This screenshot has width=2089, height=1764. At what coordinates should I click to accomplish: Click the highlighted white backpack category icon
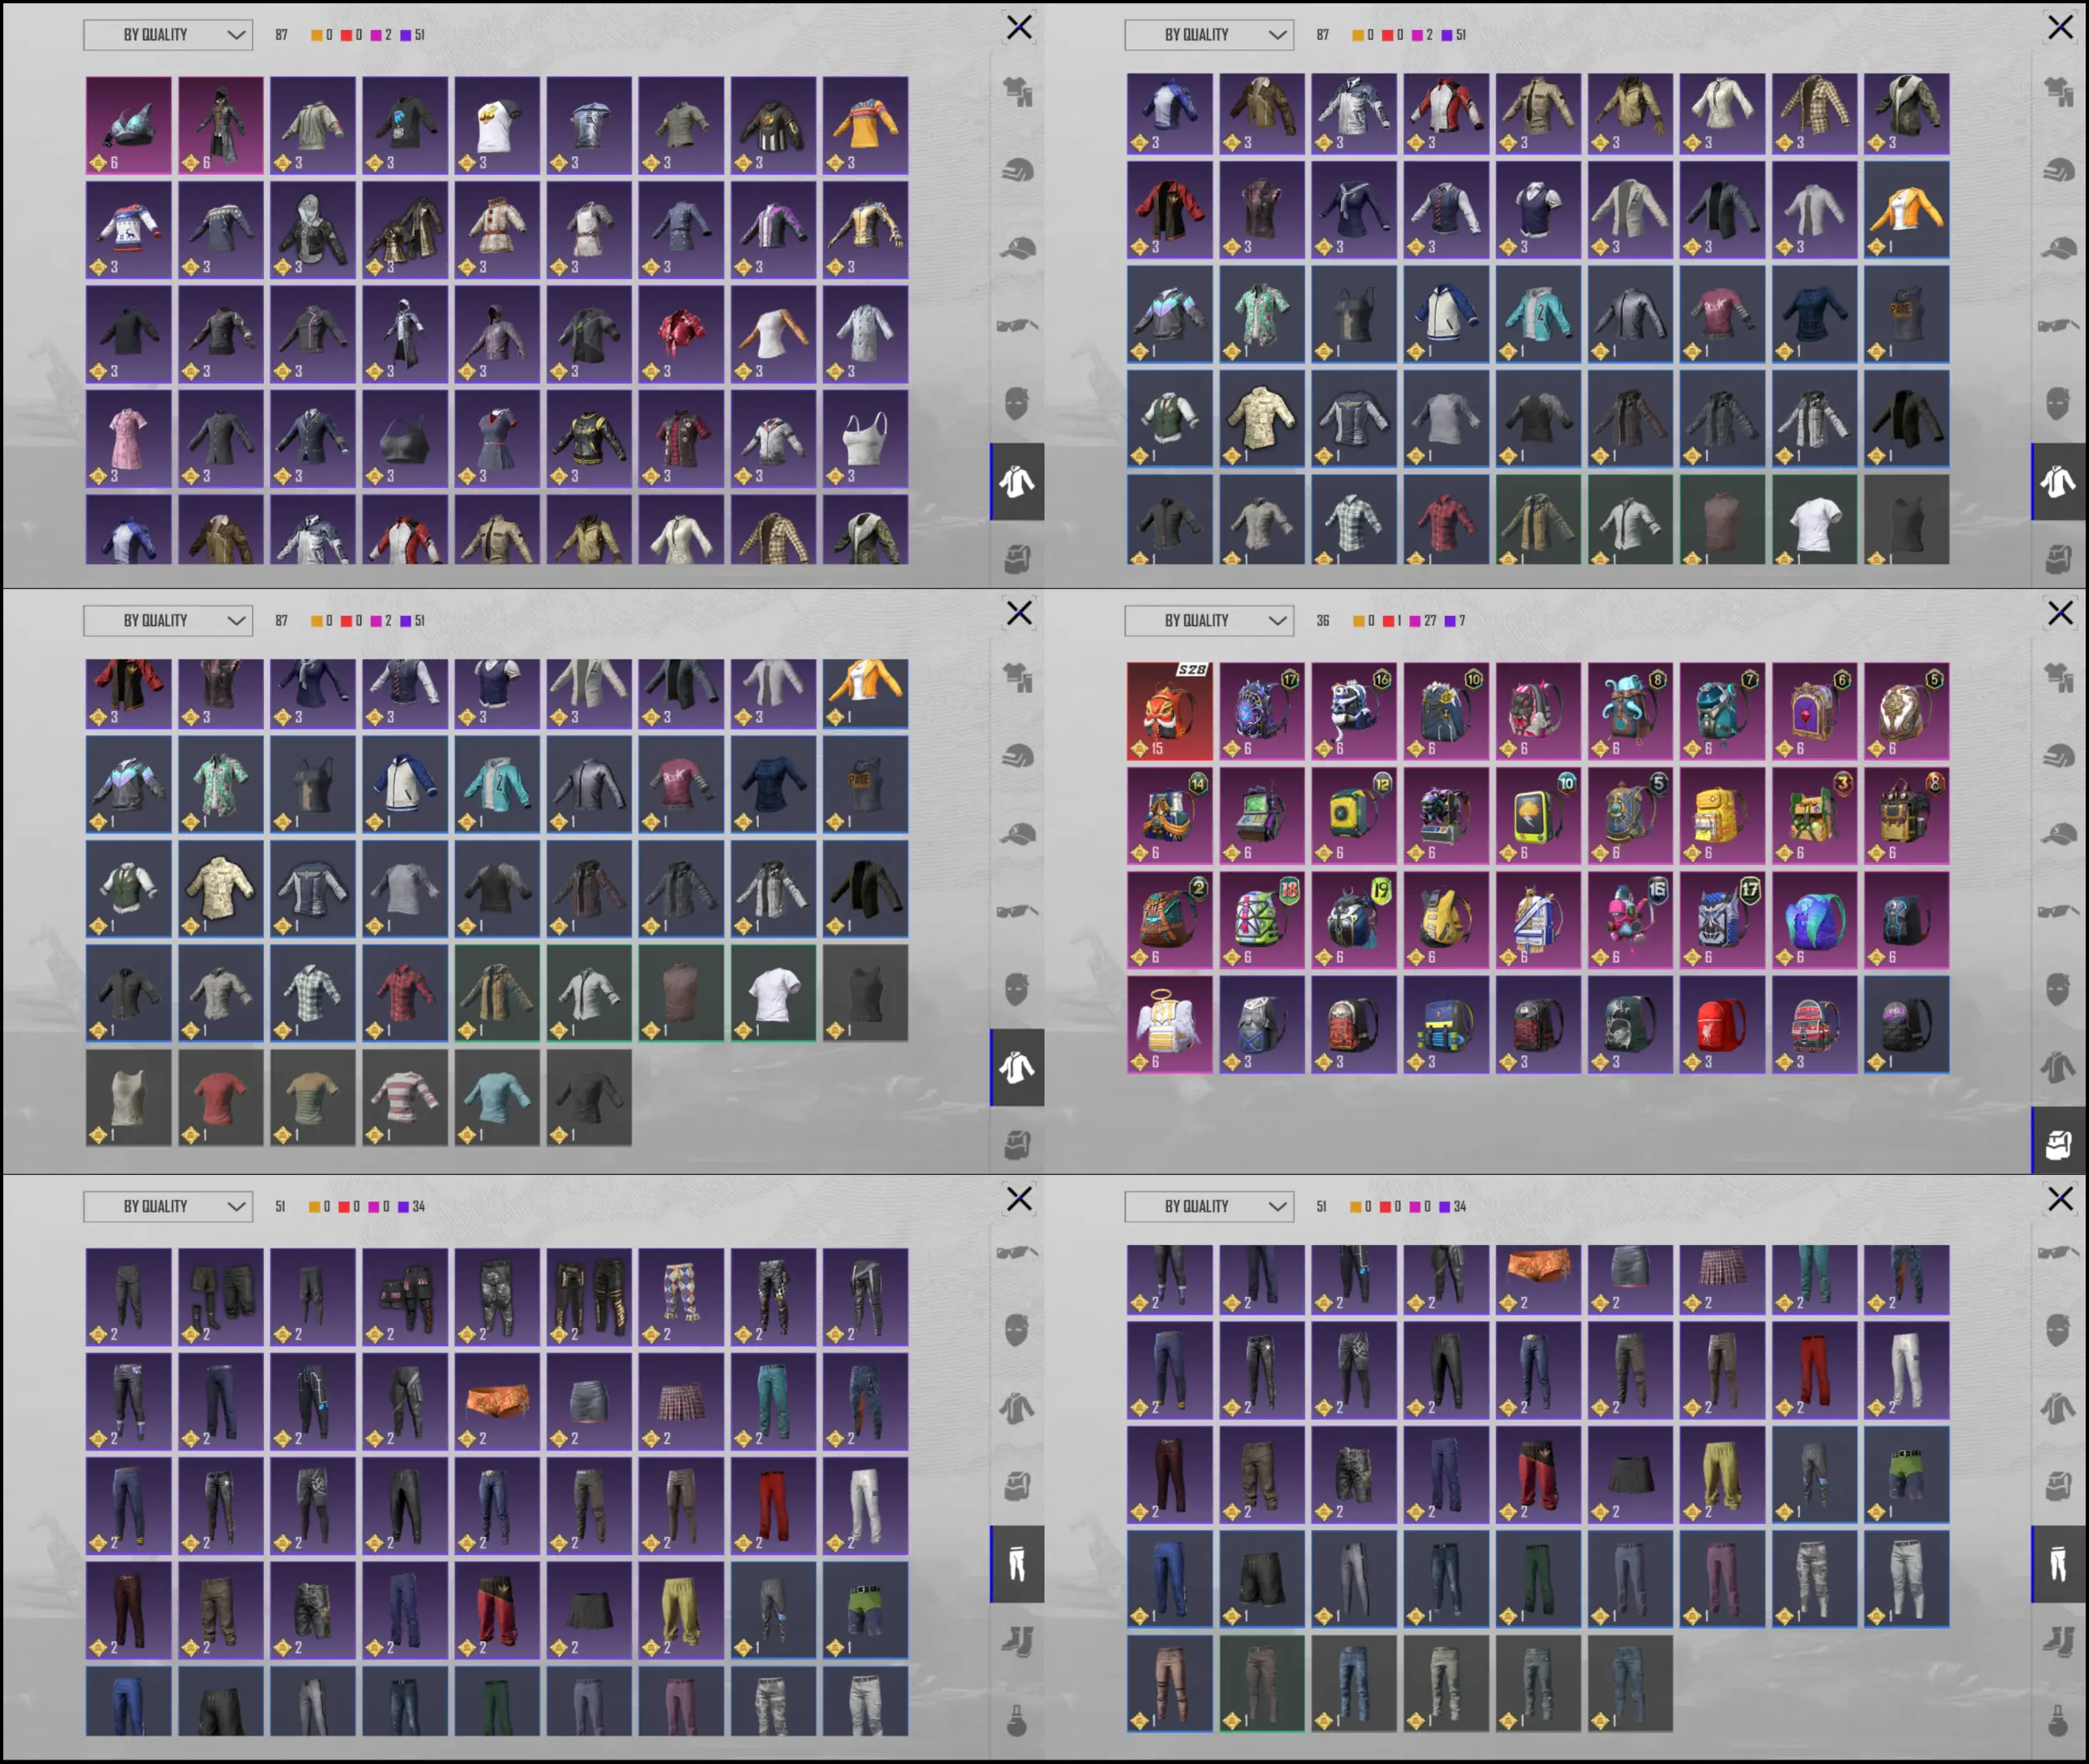(2059, 1144)
